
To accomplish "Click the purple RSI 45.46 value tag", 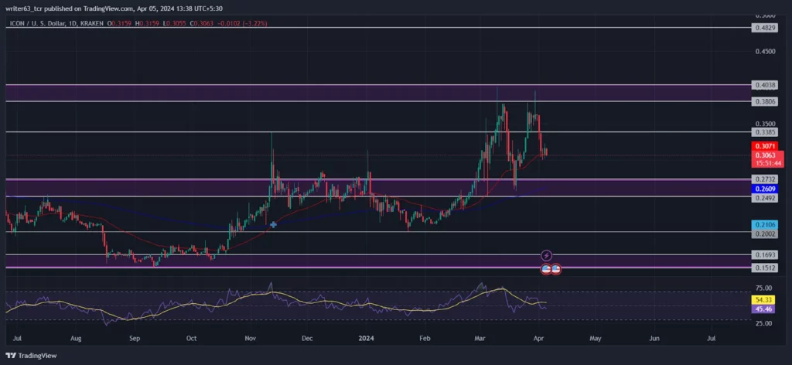I will click(x=764, y=309).
